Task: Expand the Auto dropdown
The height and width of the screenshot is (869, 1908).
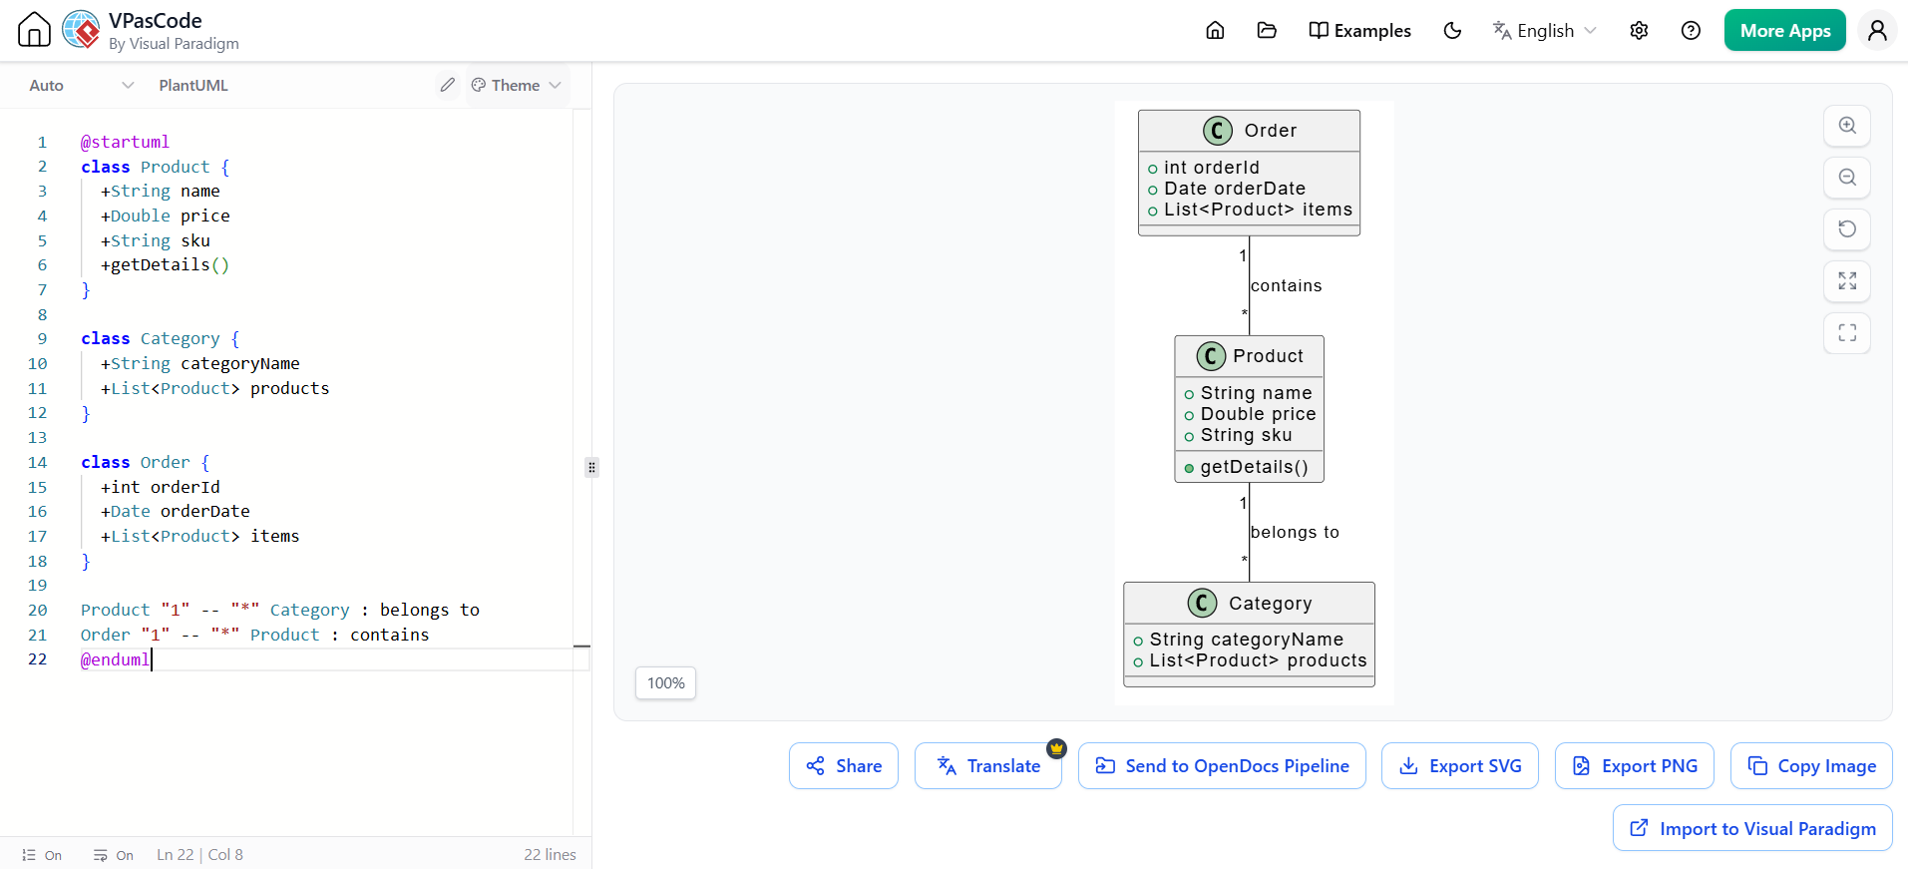Action: (81, 86)
